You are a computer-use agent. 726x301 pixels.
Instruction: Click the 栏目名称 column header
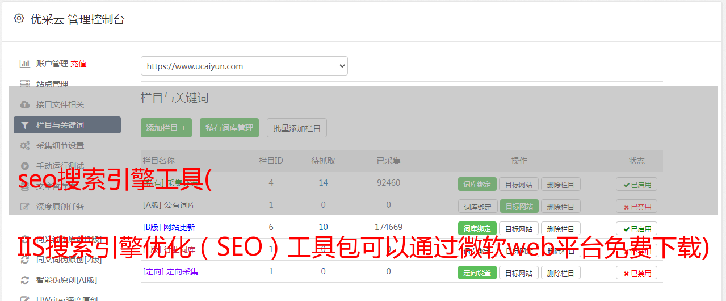click(158, 161)
